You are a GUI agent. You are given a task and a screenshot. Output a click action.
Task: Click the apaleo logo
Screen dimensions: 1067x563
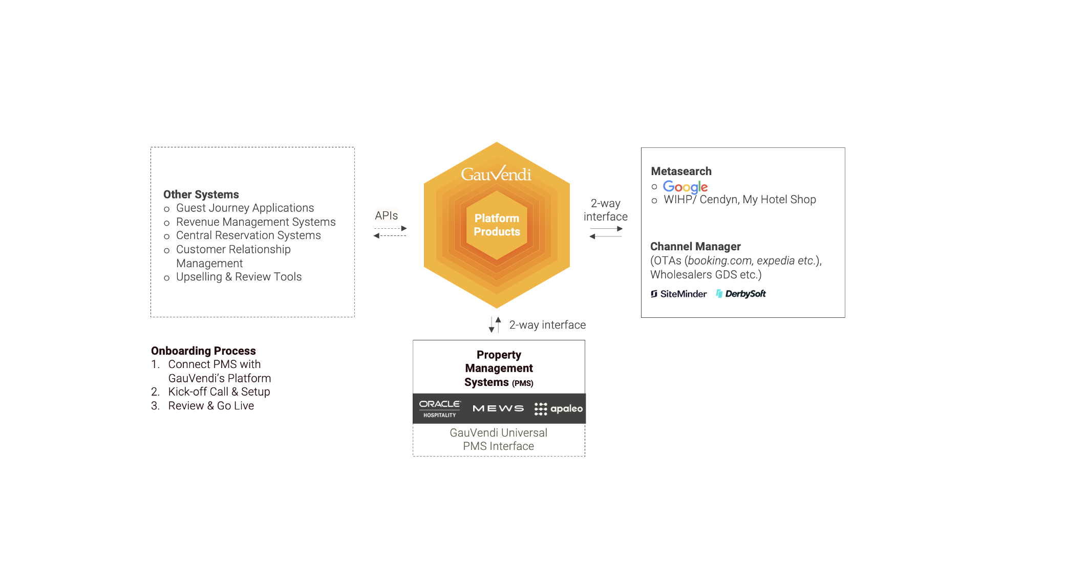(x=559, y=408)
